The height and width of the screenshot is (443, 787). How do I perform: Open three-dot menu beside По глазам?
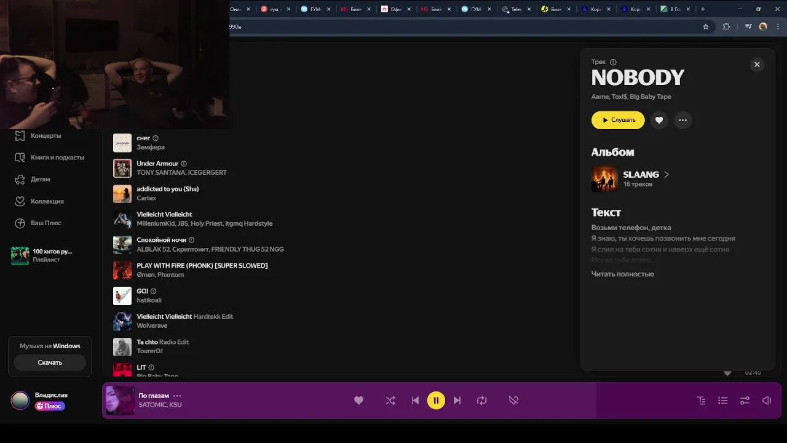177,396
